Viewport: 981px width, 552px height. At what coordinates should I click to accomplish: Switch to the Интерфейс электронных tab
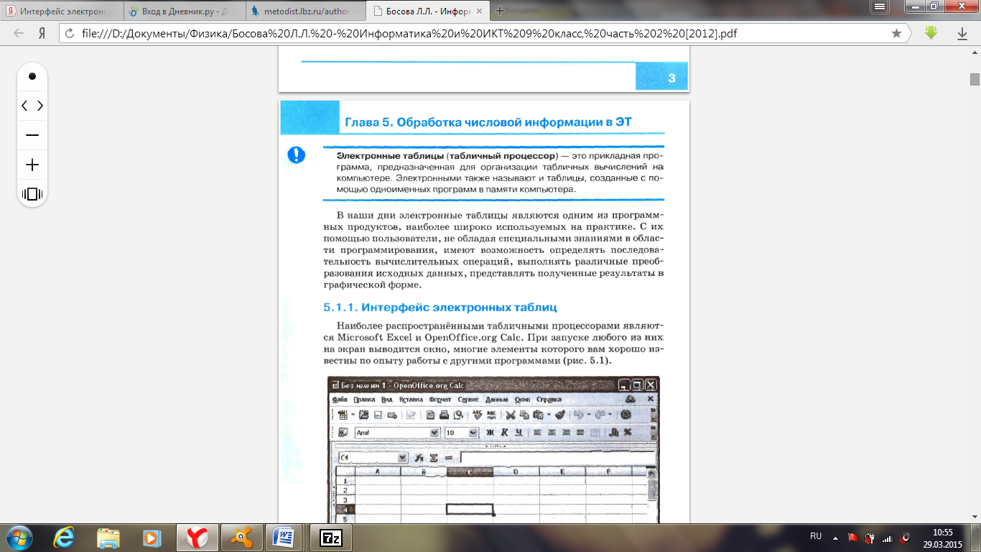(x=63, y=11)
